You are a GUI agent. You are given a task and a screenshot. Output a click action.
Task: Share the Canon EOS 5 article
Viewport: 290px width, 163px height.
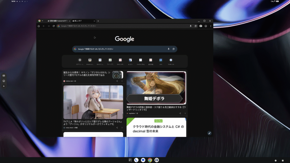[x=117, y=81]
